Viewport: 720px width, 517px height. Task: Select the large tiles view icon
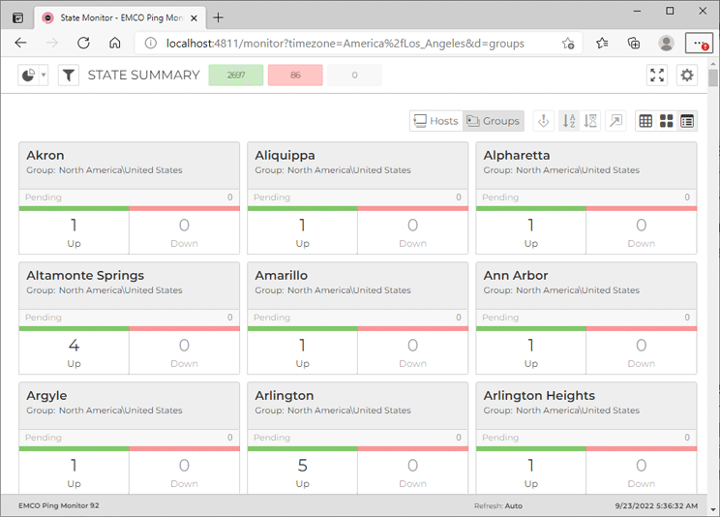click(667, 121)
